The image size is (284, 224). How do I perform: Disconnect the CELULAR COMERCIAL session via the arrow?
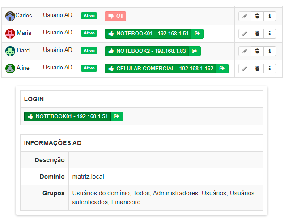point(222,69)
